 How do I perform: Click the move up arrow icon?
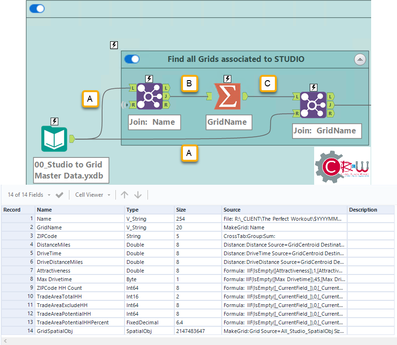(x=125, y=195)
